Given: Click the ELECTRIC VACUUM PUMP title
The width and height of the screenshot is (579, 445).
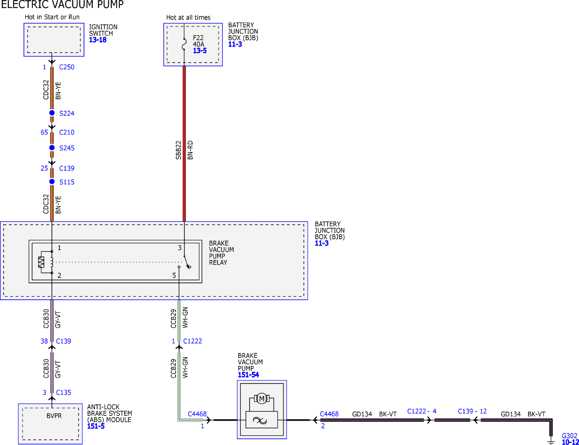Looking at the screenshot, I should click(x=62, y=4).
